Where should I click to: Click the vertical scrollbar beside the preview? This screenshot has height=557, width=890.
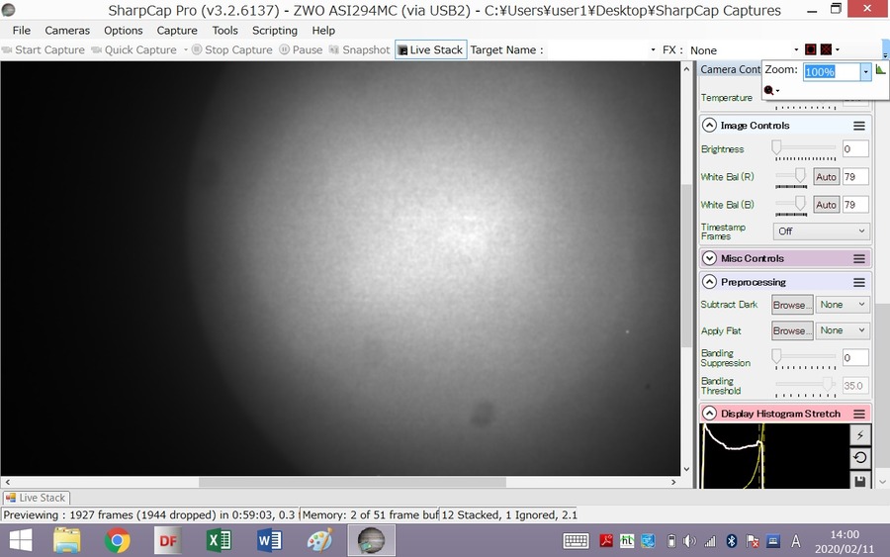tap(686, 265)
